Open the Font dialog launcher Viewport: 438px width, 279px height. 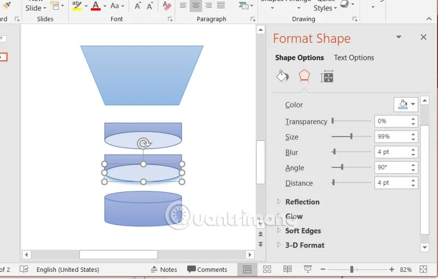170,19
